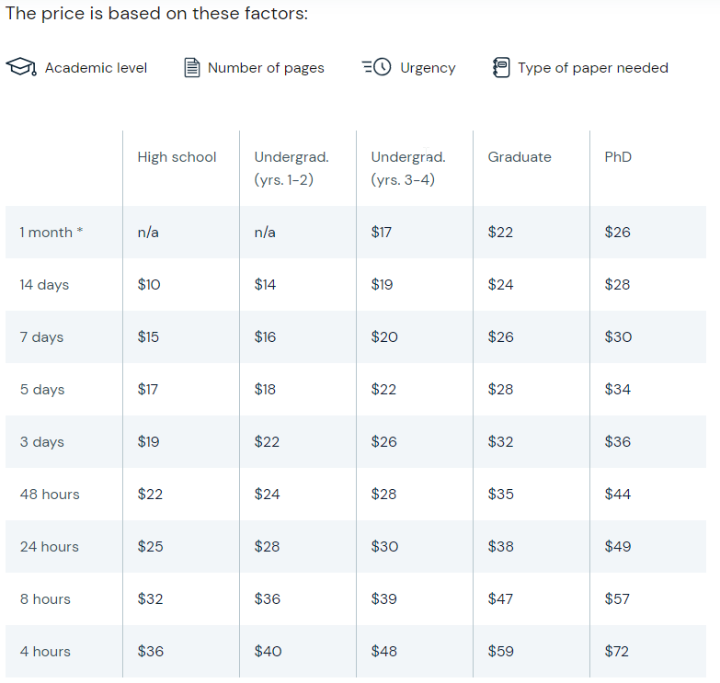The height and width of the screenshot is (683, 720).
Task: Choose the 8 hours Undergrad. (yrs. 1-2) $36 price
Action: coord(268,599)
